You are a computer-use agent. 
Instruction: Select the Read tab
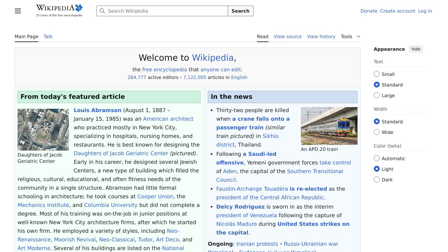(x=263, y=36)
